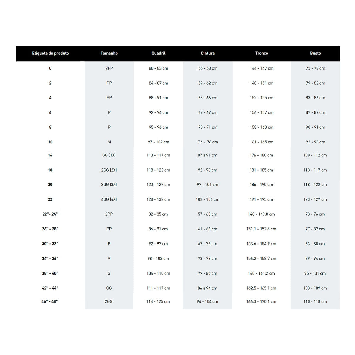Click the Cintura column header
The image size is (355, 355).
pos(208,54)
